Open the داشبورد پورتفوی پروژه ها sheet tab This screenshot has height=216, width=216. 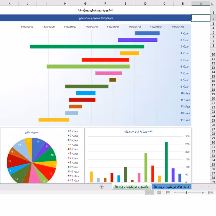click(x=131, y=187)
